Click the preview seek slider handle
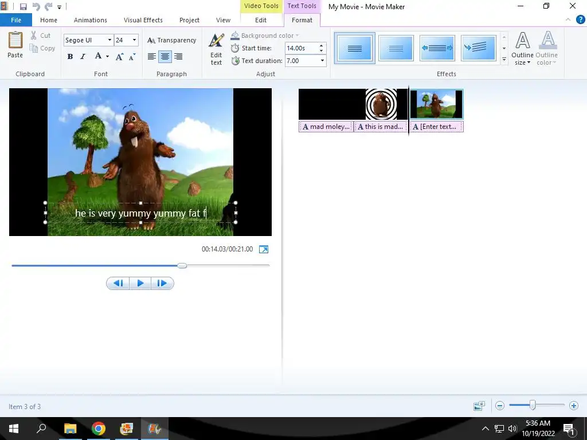587x440 pixels. [x=182, y=266]
